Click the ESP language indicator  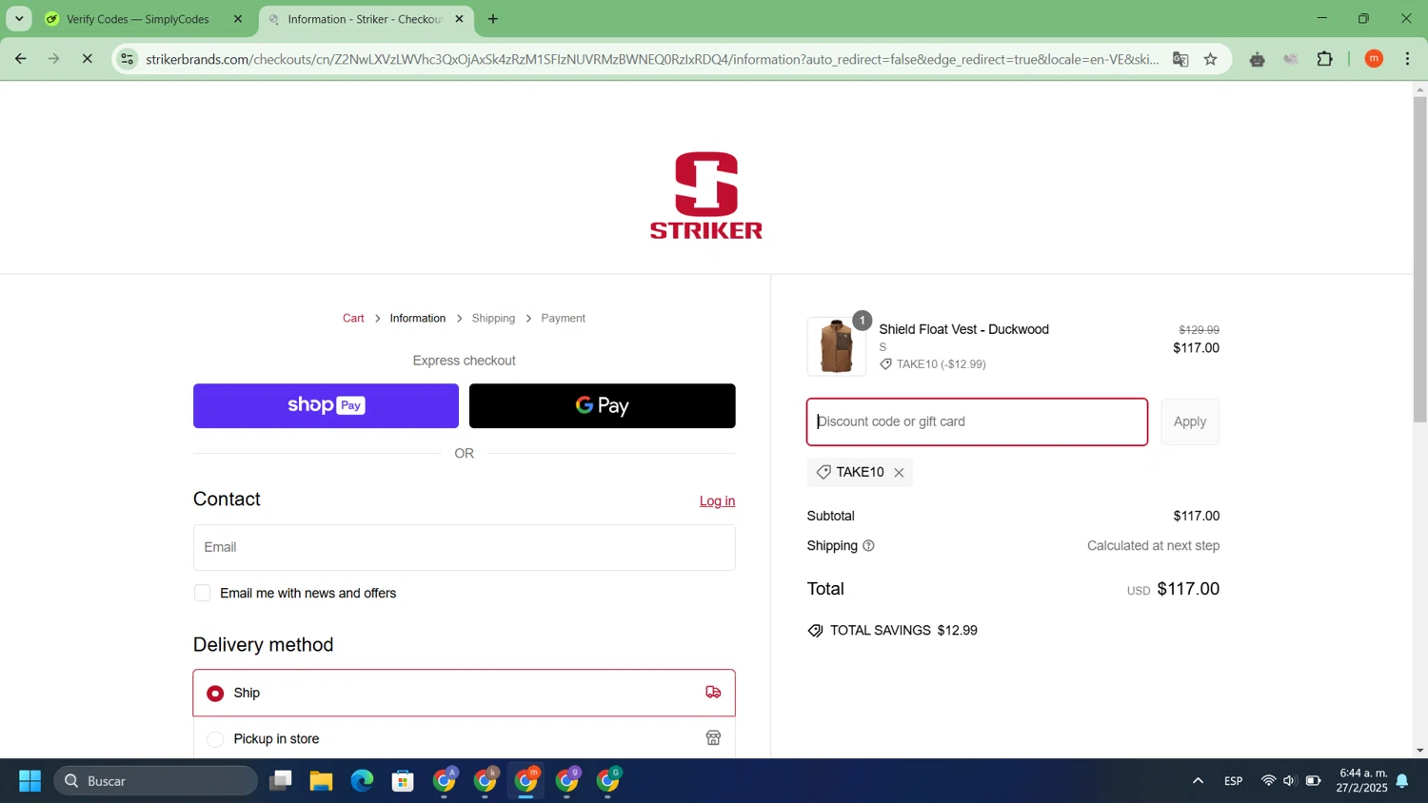pyautogui.click(x=1233, y=781)
